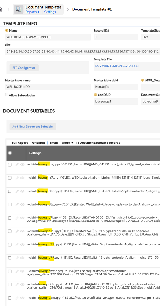
Task: Edit the buveqnrbs subtable row with pencil
Action: coord(17,164)
